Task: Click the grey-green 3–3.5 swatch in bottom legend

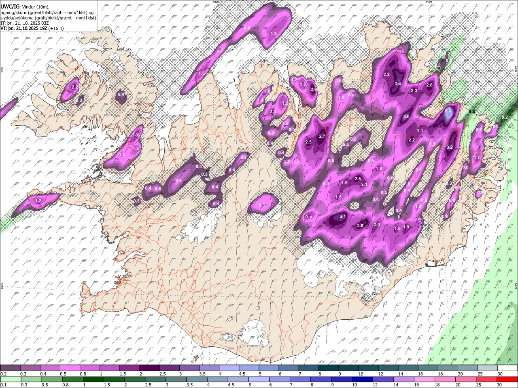Action: click(176, 380)
